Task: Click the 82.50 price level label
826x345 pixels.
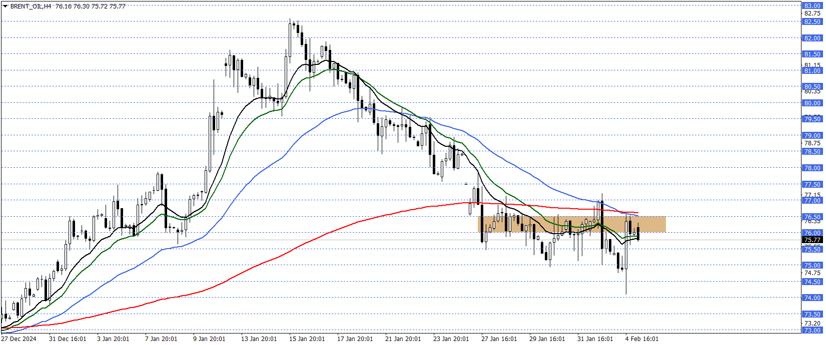Action: point(812,21)
